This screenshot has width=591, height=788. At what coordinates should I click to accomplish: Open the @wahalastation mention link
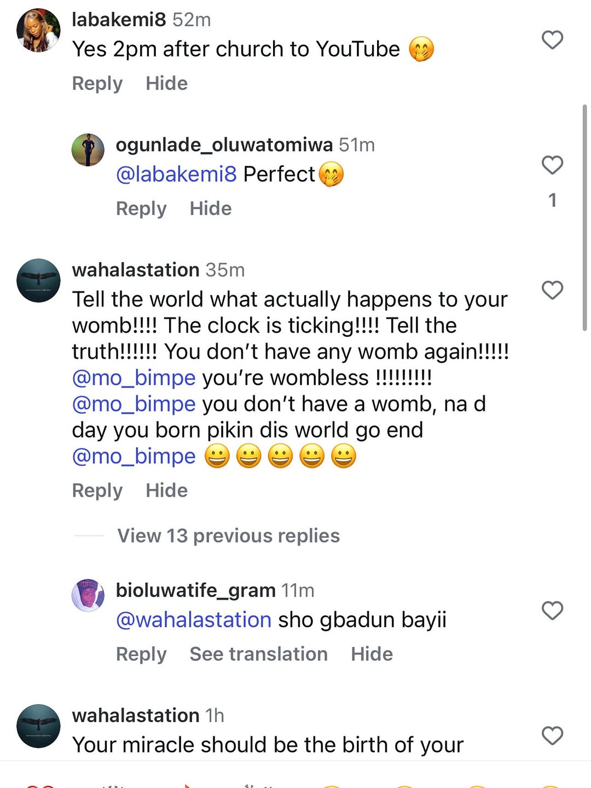click(194, 620)
